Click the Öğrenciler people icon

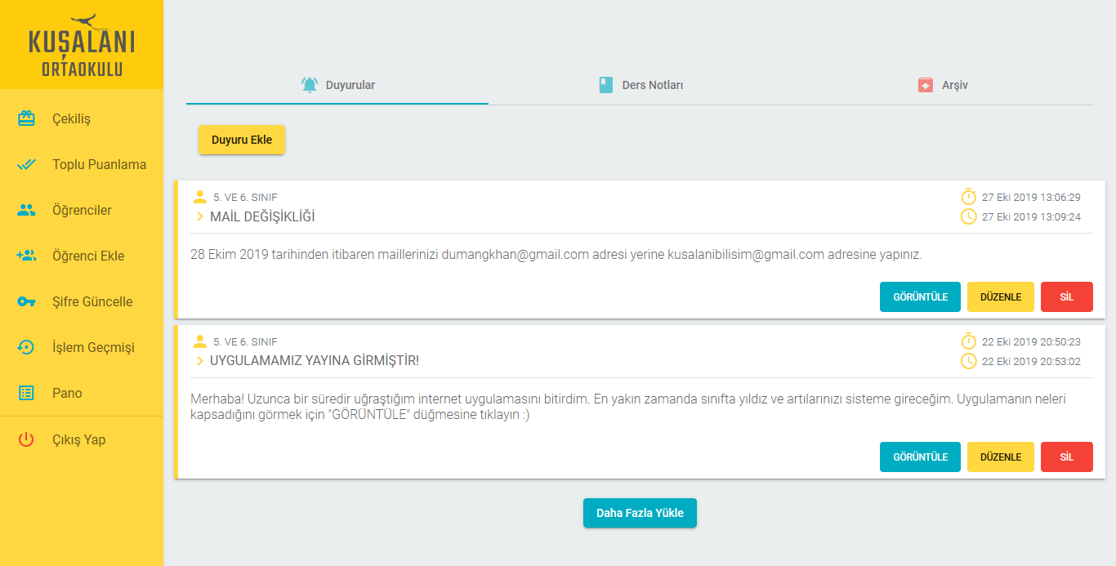pos(26,211)
